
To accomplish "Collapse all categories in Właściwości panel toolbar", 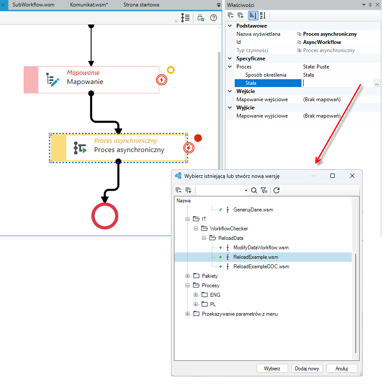I will (x=230, y=16).
